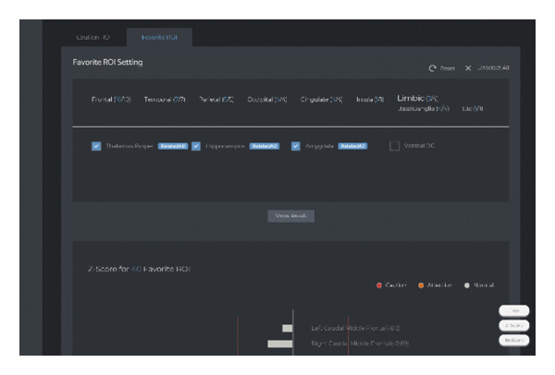Image resolution: width=555 pixels, height=375 pixels.
Task: Click the Right Caudal Middle Frontal label
Action: 360,344
